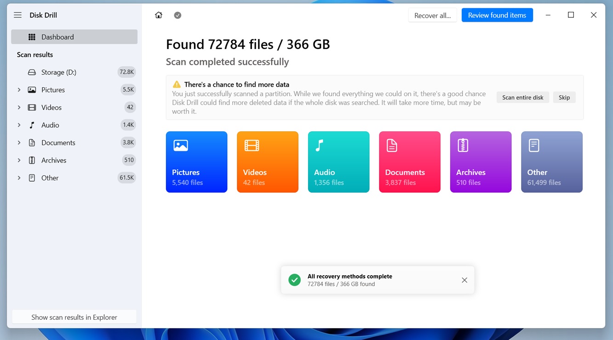
Task: Expand the Pictures tree item
Action: pyautogui.click(x=19, y=90)
